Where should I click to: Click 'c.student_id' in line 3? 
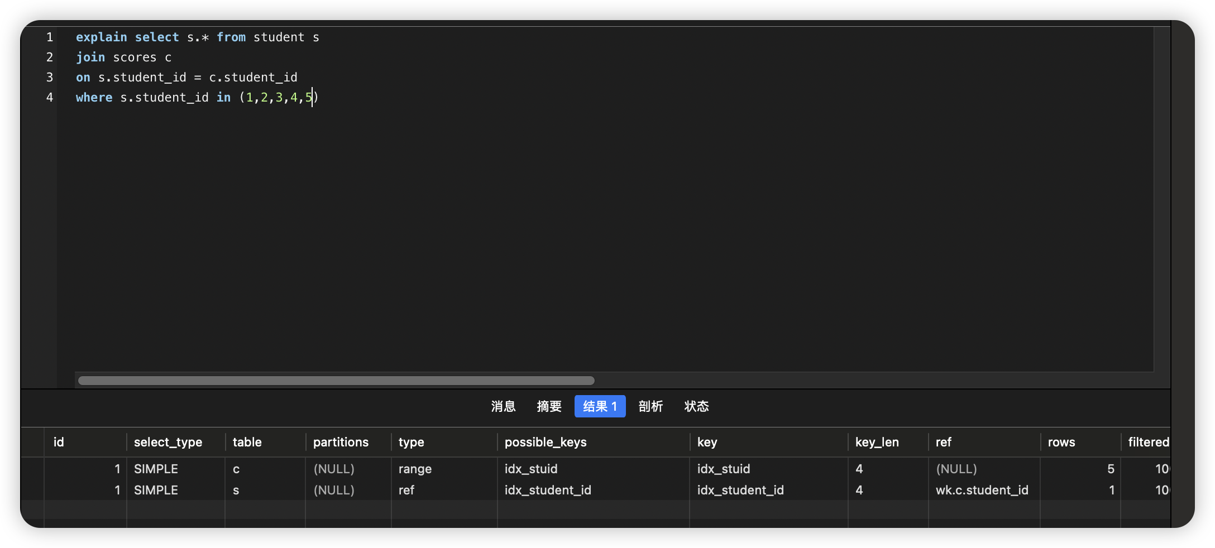(x=253, y=78)
